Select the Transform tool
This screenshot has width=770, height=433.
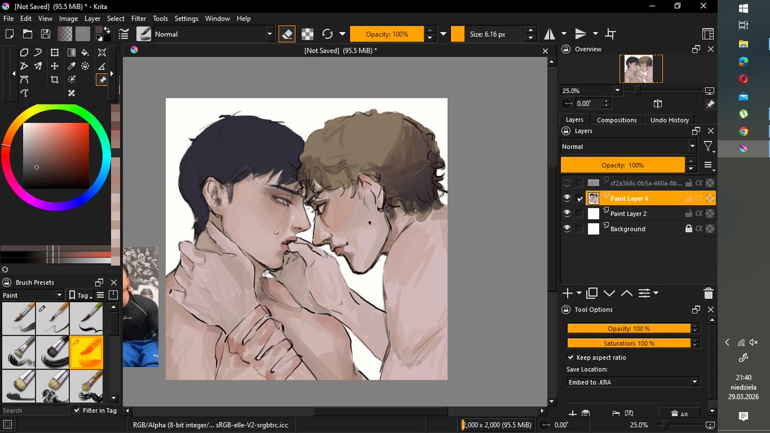point(55,53)
